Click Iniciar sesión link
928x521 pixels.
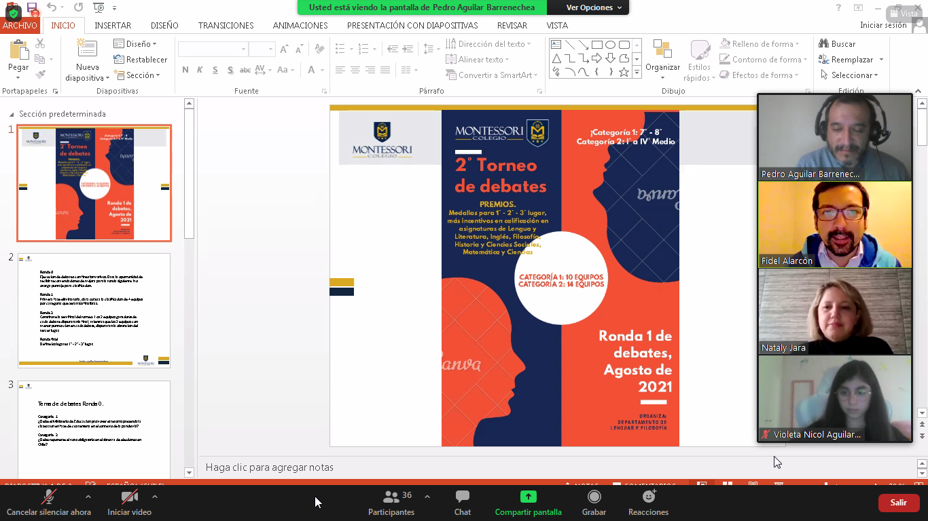click(883, 25)
